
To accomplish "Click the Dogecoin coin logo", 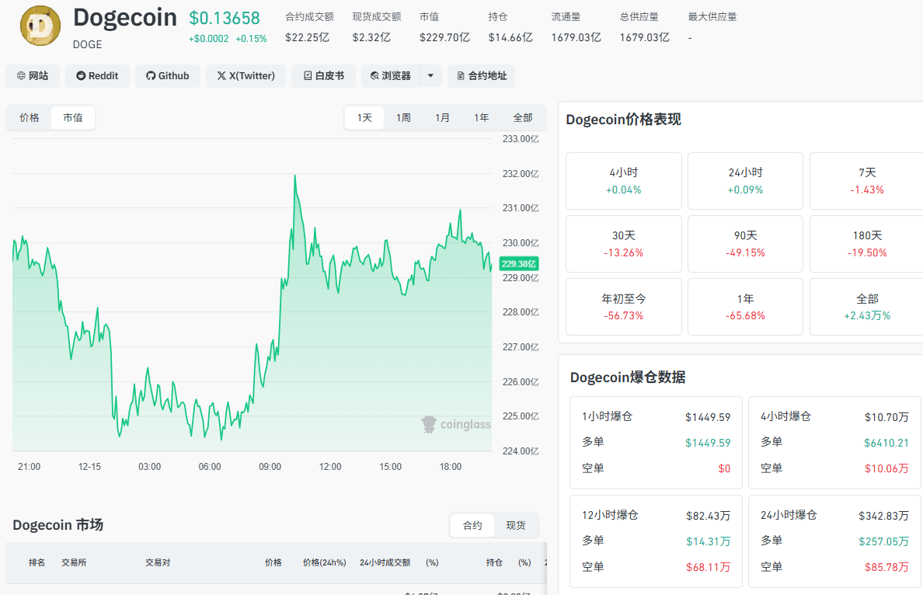I will point(40,26).
